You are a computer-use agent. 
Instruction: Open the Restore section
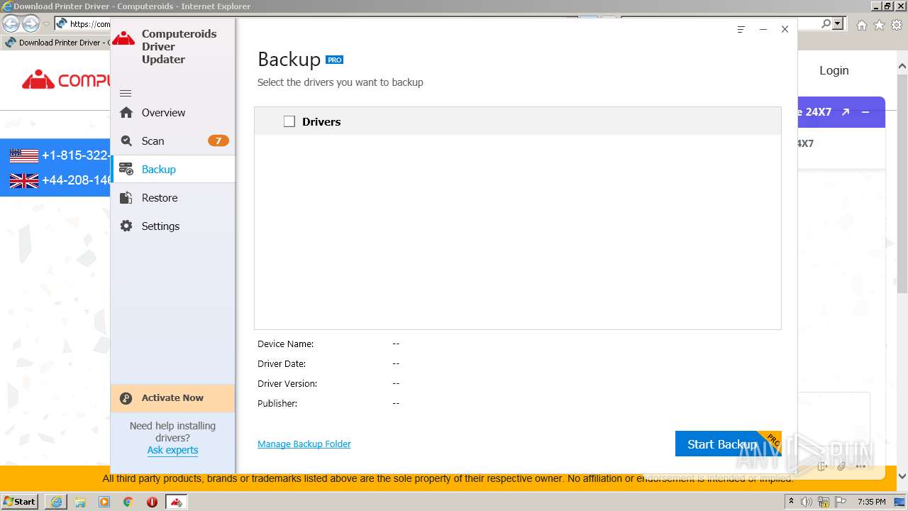(173, 197)
